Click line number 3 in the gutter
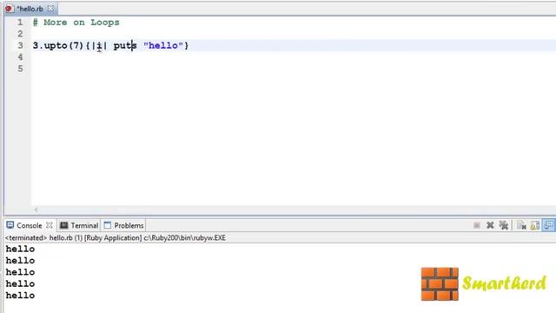 tap(20, 45)
